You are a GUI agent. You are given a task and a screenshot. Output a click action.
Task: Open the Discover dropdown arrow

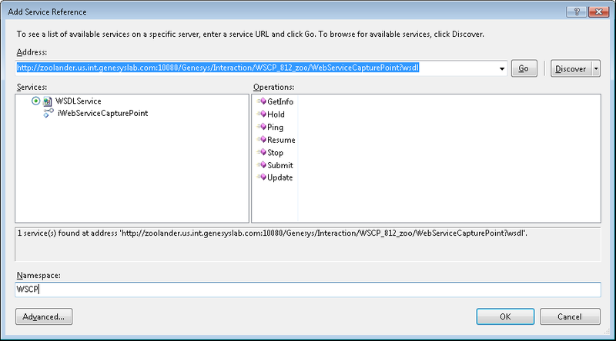pyautogui.click(x=596, y=68)
